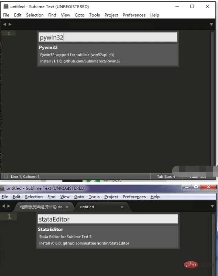Go to previous tab arrow in bottom window

click(x=3, y=206)
